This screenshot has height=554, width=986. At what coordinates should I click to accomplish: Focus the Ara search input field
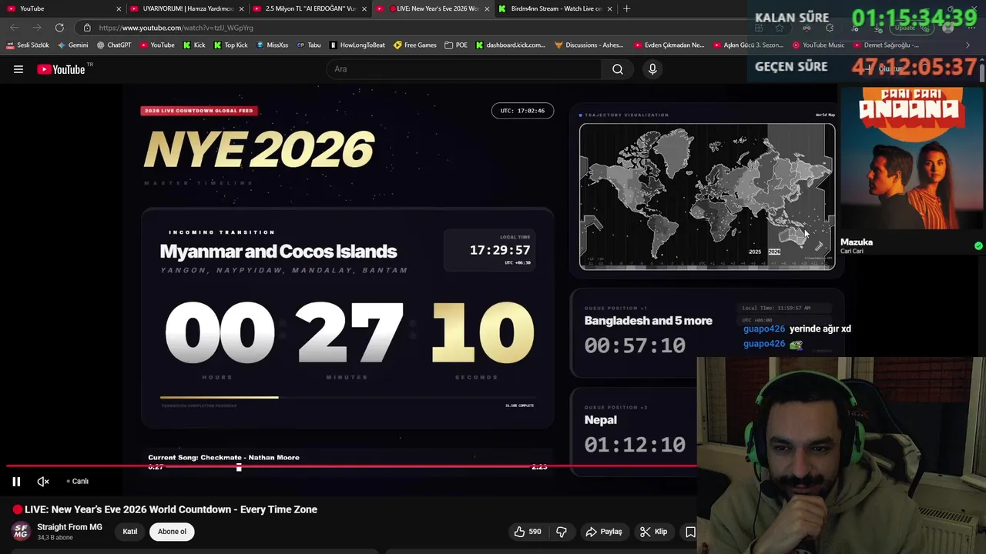pyautogui.click(x=464, y=69)
